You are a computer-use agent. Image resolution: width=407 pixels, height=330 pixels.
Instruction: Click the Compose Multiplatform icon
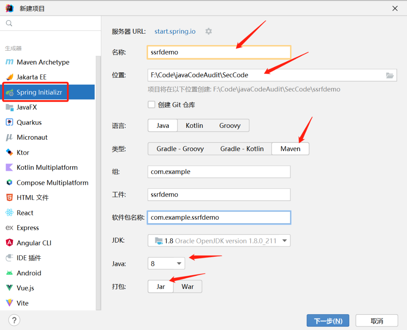pyautogui.click(x=10, y=182)
